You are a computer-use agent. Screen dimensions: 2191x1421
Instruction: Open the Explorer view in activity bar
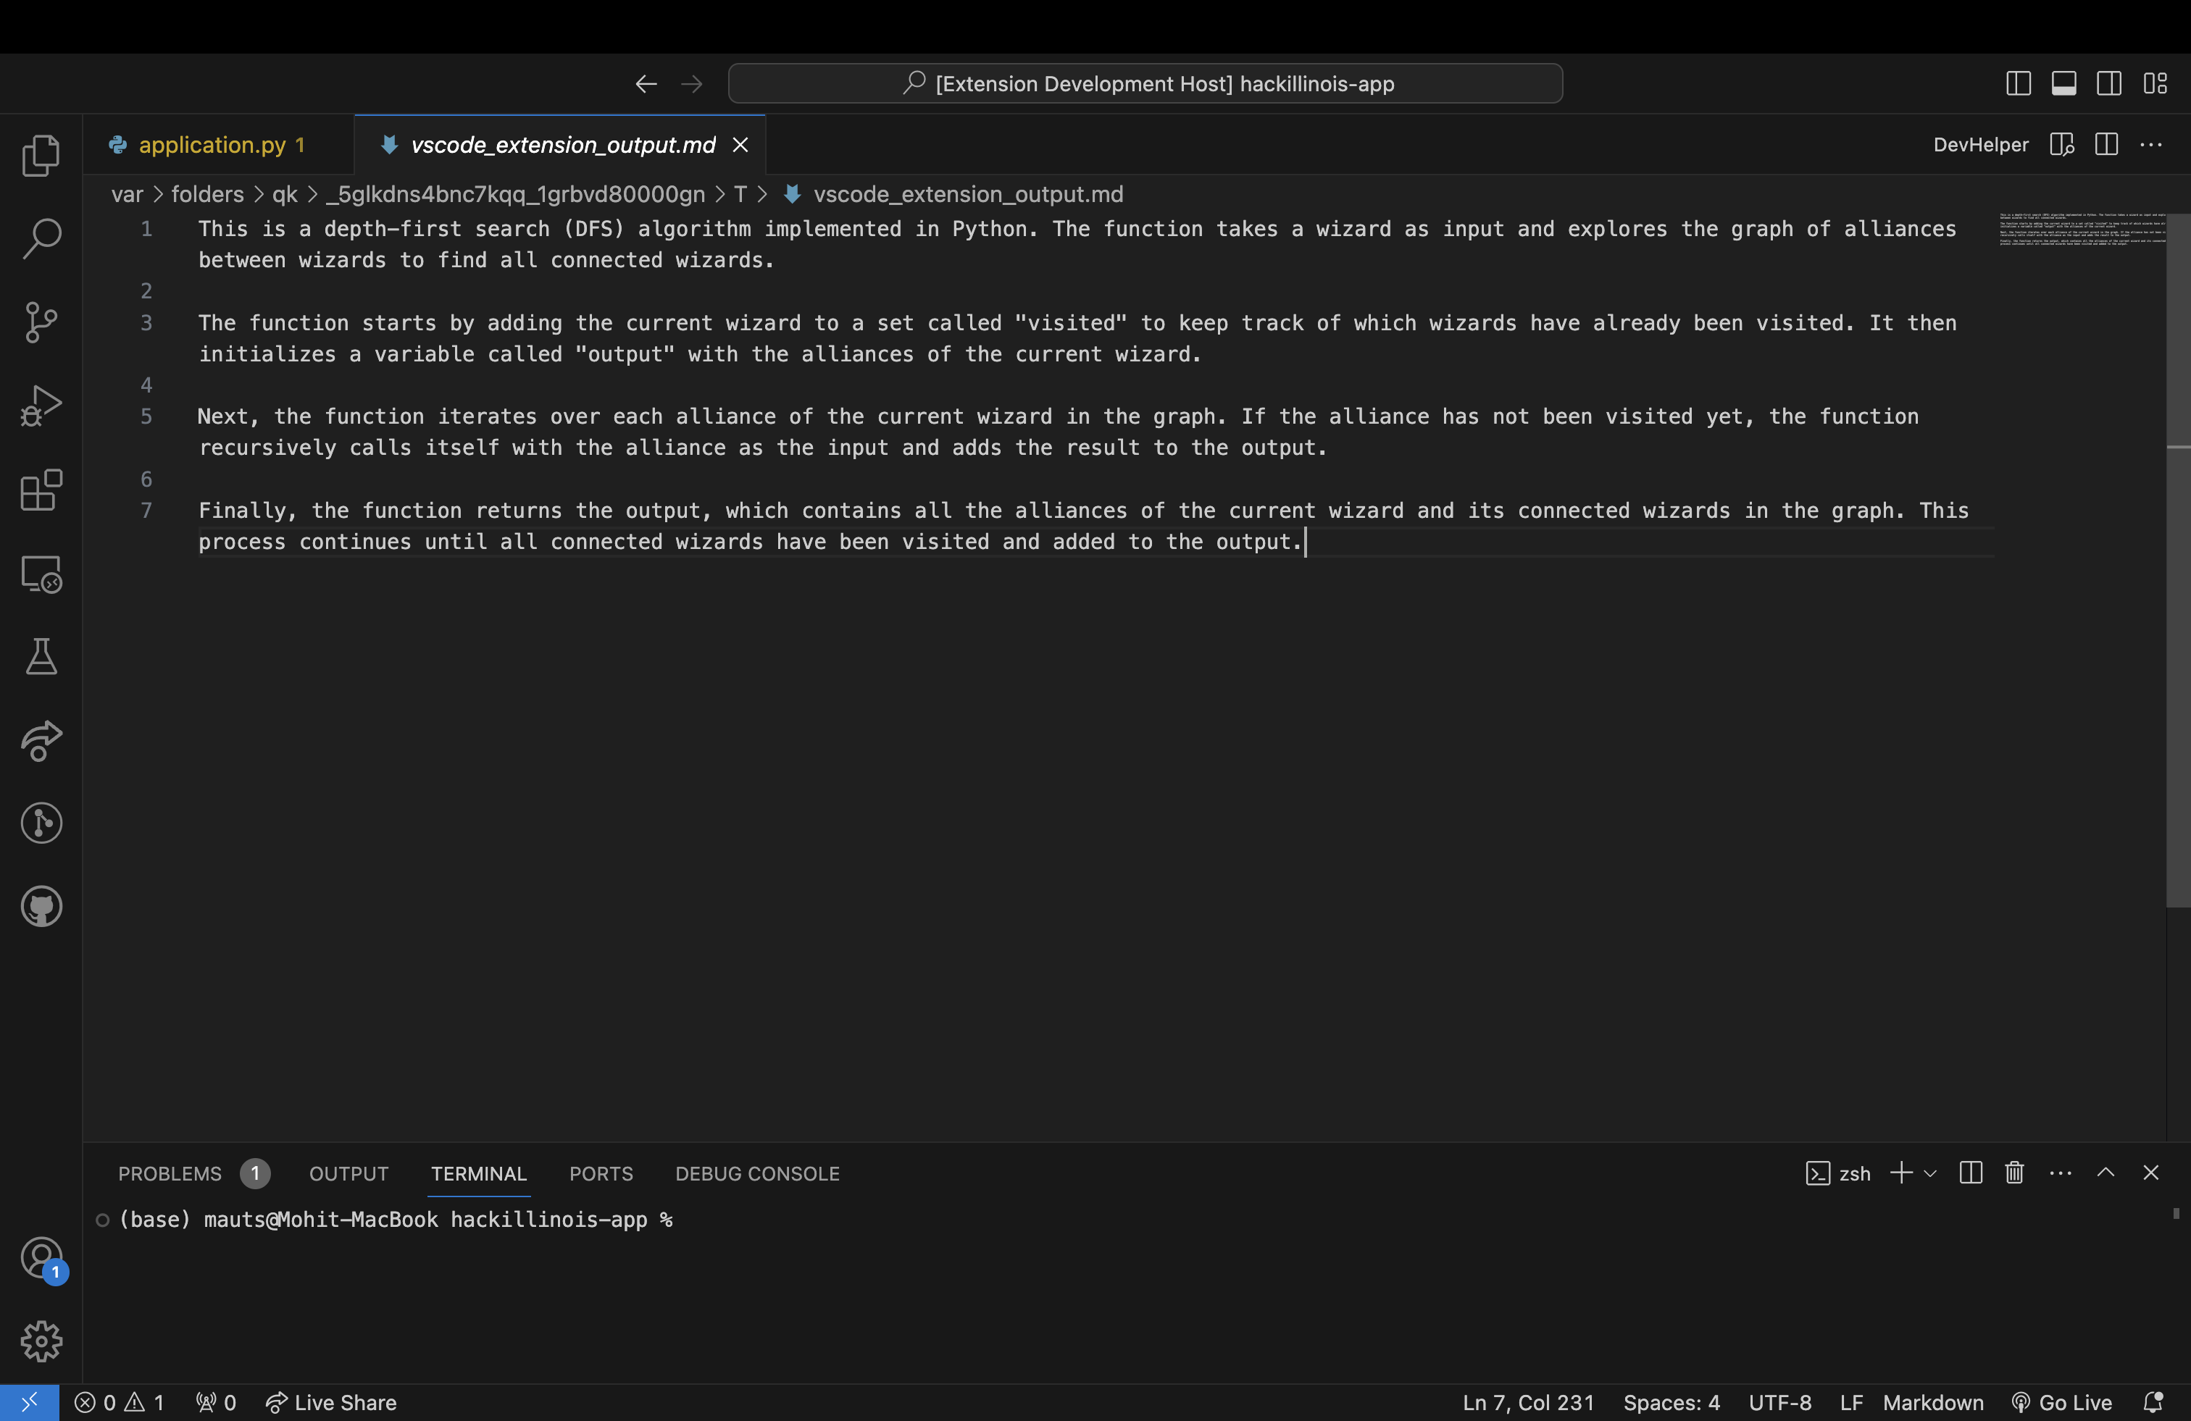coord(41,154)
